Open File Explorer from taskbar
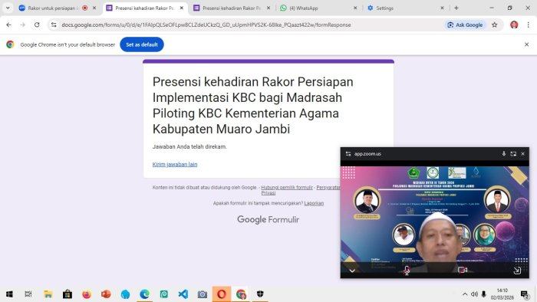The height and width of the screenshot is (302, 537). tap(48, 294)
